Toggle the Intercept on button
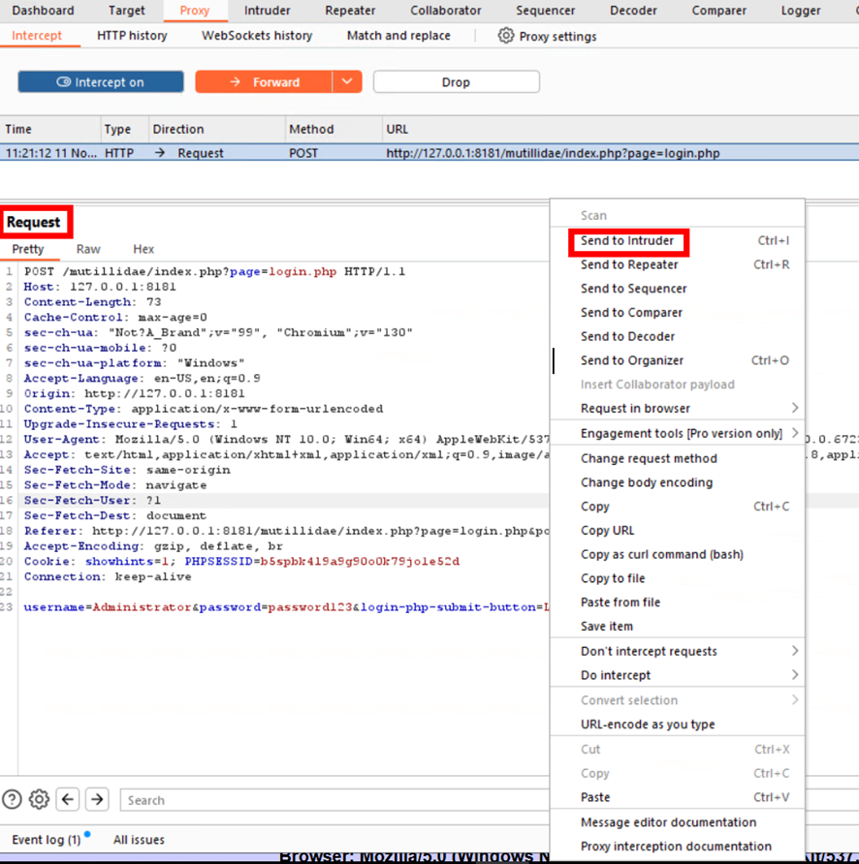 [101, 81]
